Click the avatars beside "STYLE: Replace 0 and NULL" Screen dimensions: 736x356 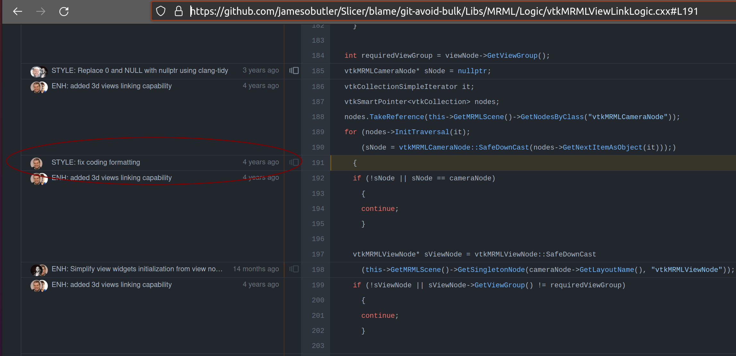(x=38, y=71)
